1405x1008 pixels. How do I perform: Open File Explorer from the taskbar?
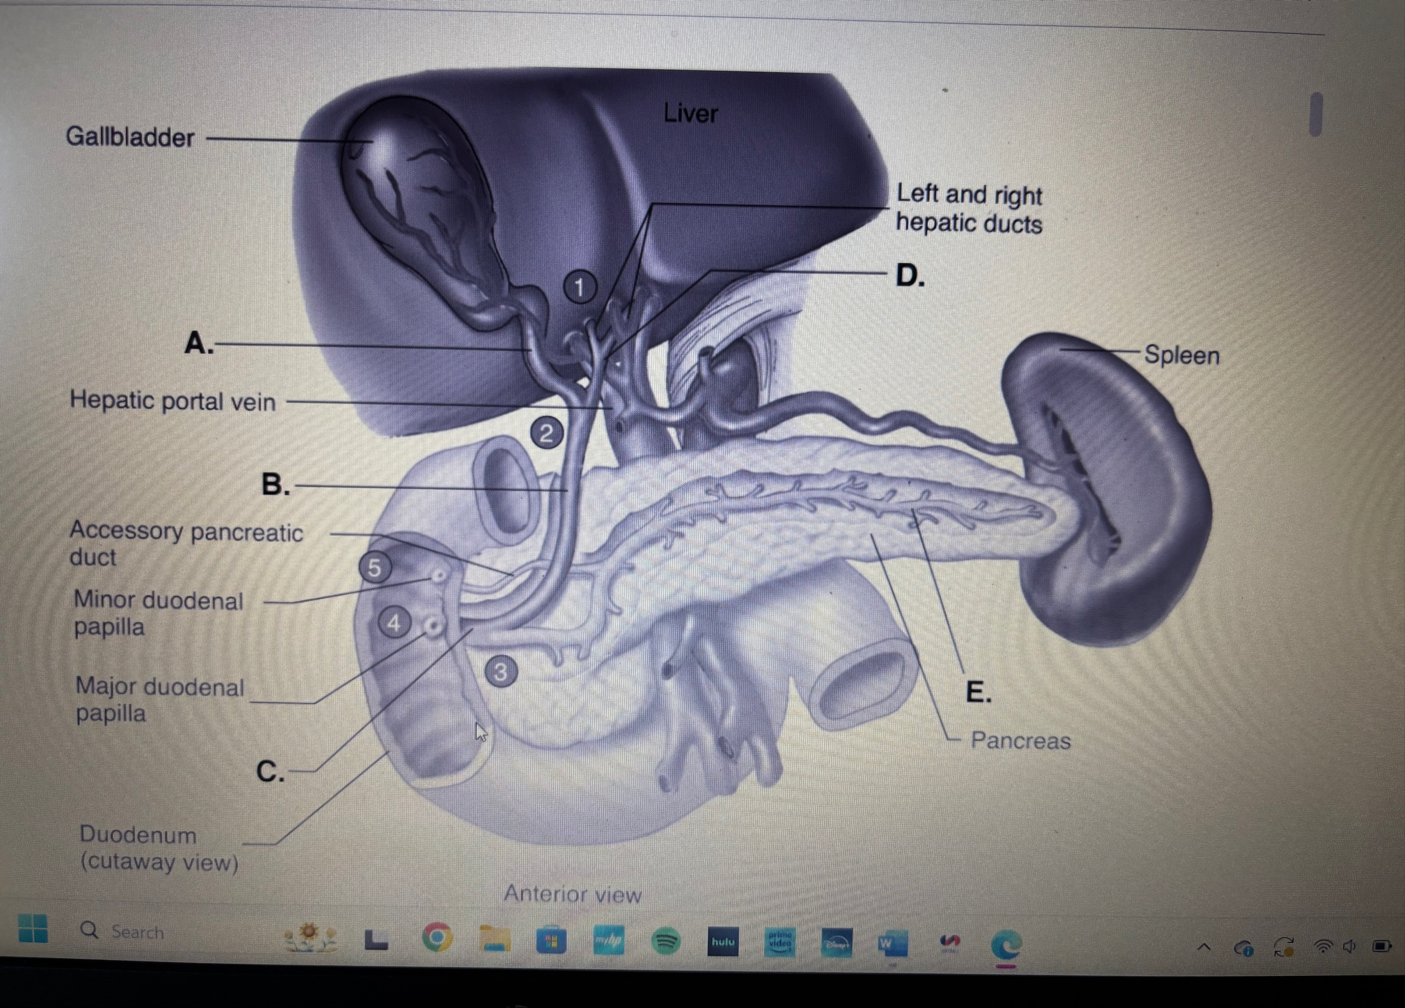[x=494, y=939]
